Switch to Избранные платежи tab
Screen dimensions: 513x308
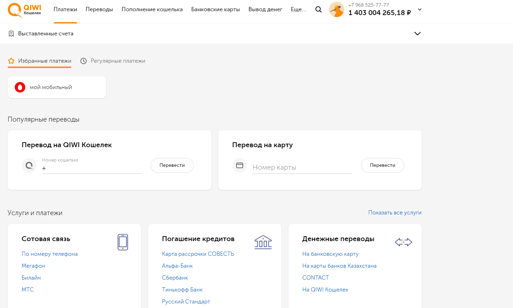pyautogui.click(x=40, y=61)
